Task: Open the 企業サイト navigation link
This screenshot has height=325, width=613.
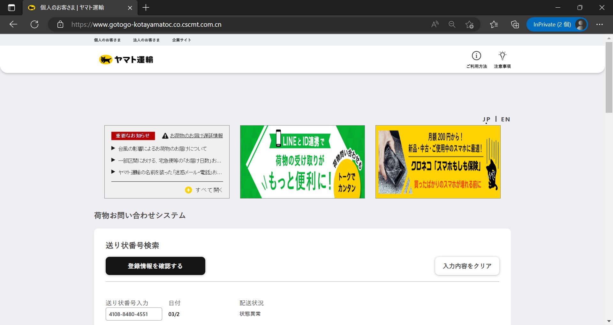Action: coord(181,40)
